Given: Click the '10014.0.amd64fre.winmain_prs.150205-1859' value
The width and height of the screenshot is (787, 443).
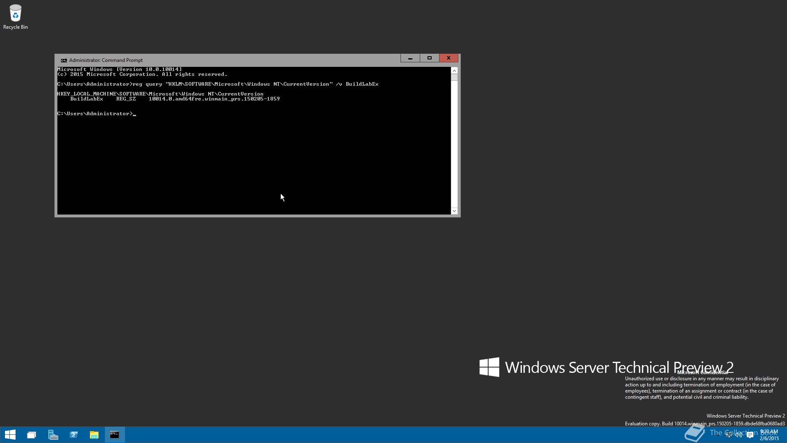Looking at the screenshot, I should [x=214, y=99].
